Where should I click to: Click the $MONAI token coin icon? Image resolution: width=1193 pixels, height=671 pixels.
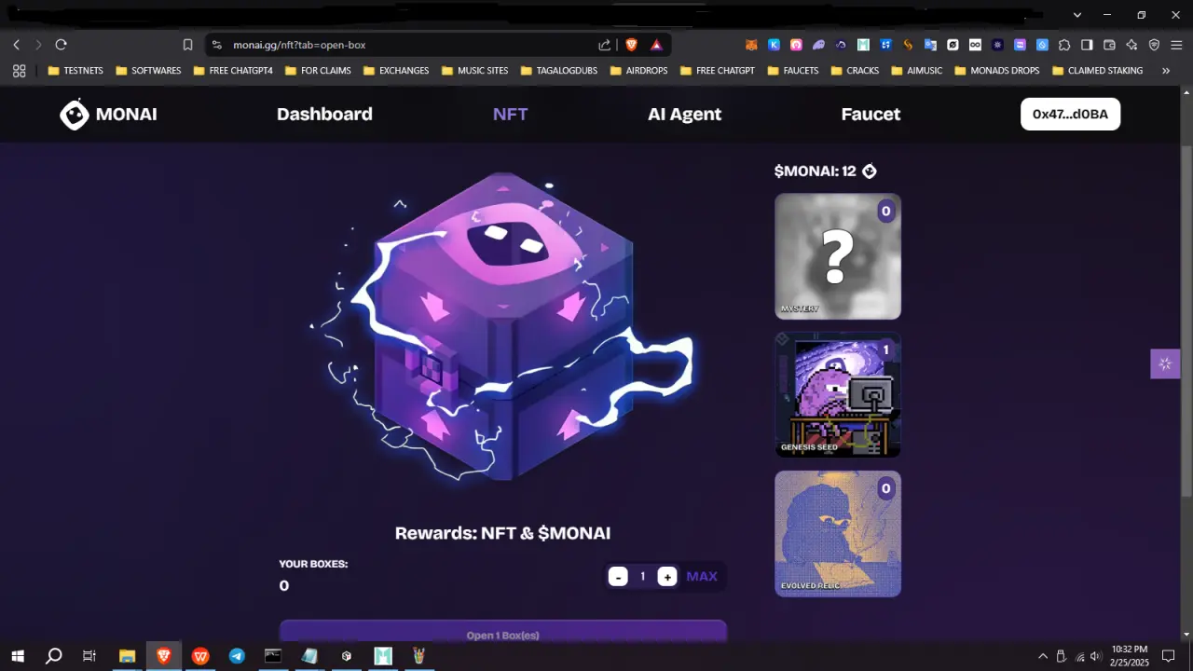[x=870, y=171]
